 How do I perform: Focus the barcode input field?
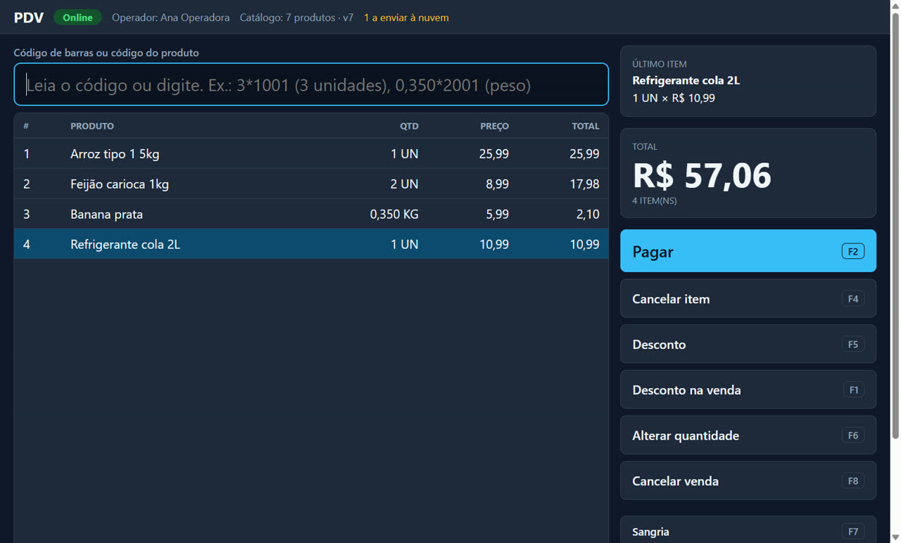click(x=311, y=84)
